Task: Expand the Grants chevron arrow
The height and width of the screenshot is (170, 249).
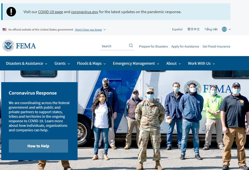Action: tap(69, 64)
